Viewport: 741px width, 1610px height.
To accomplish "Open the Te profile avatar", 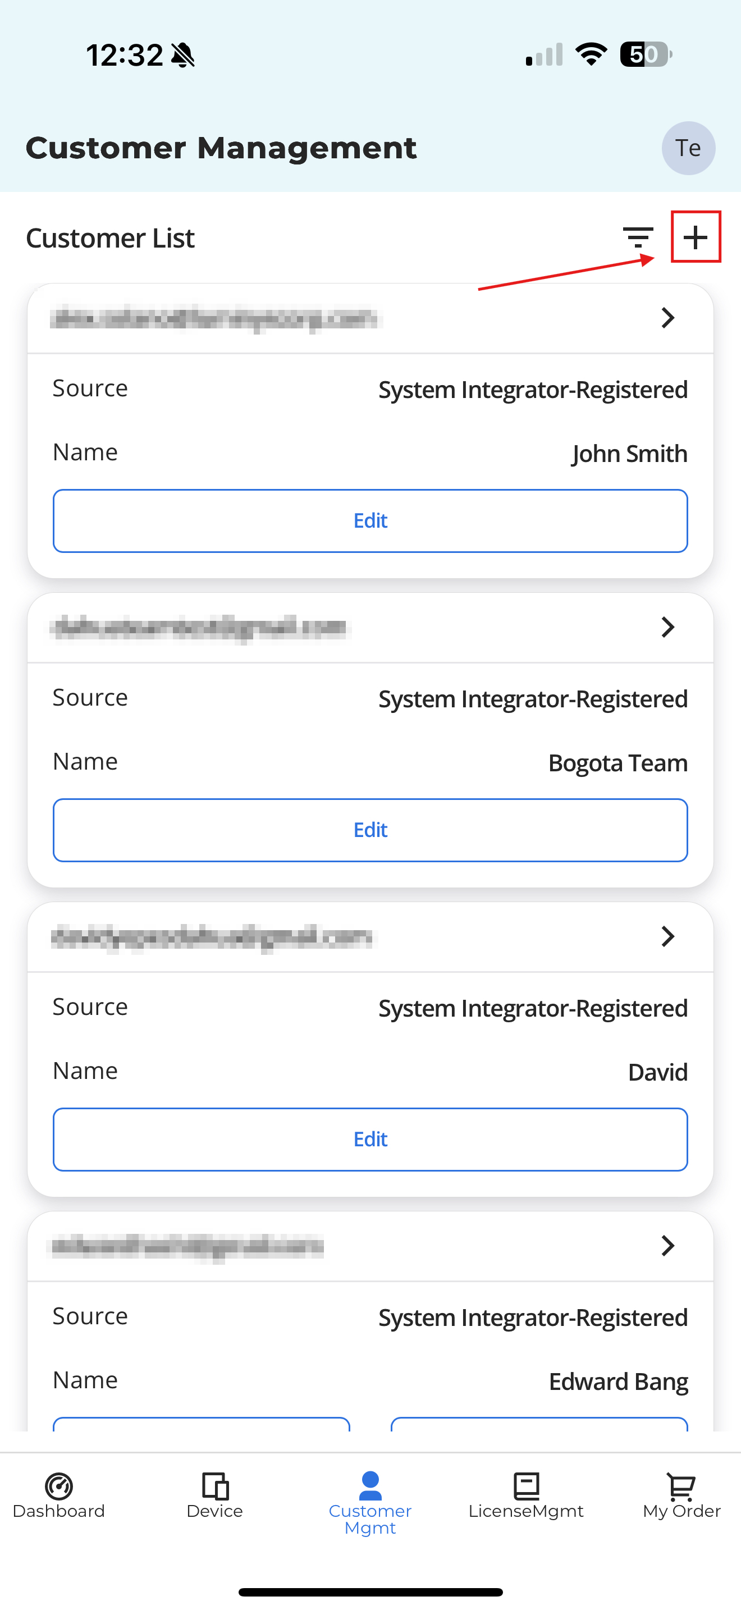I will (x=688, y=148).
